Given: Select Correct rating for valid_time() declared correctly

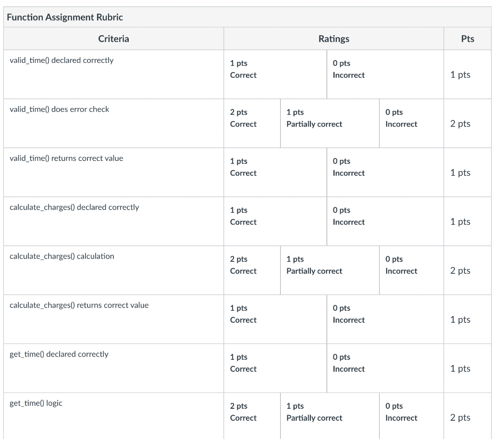Looking at the screenshot, I should tap(275, 74).
